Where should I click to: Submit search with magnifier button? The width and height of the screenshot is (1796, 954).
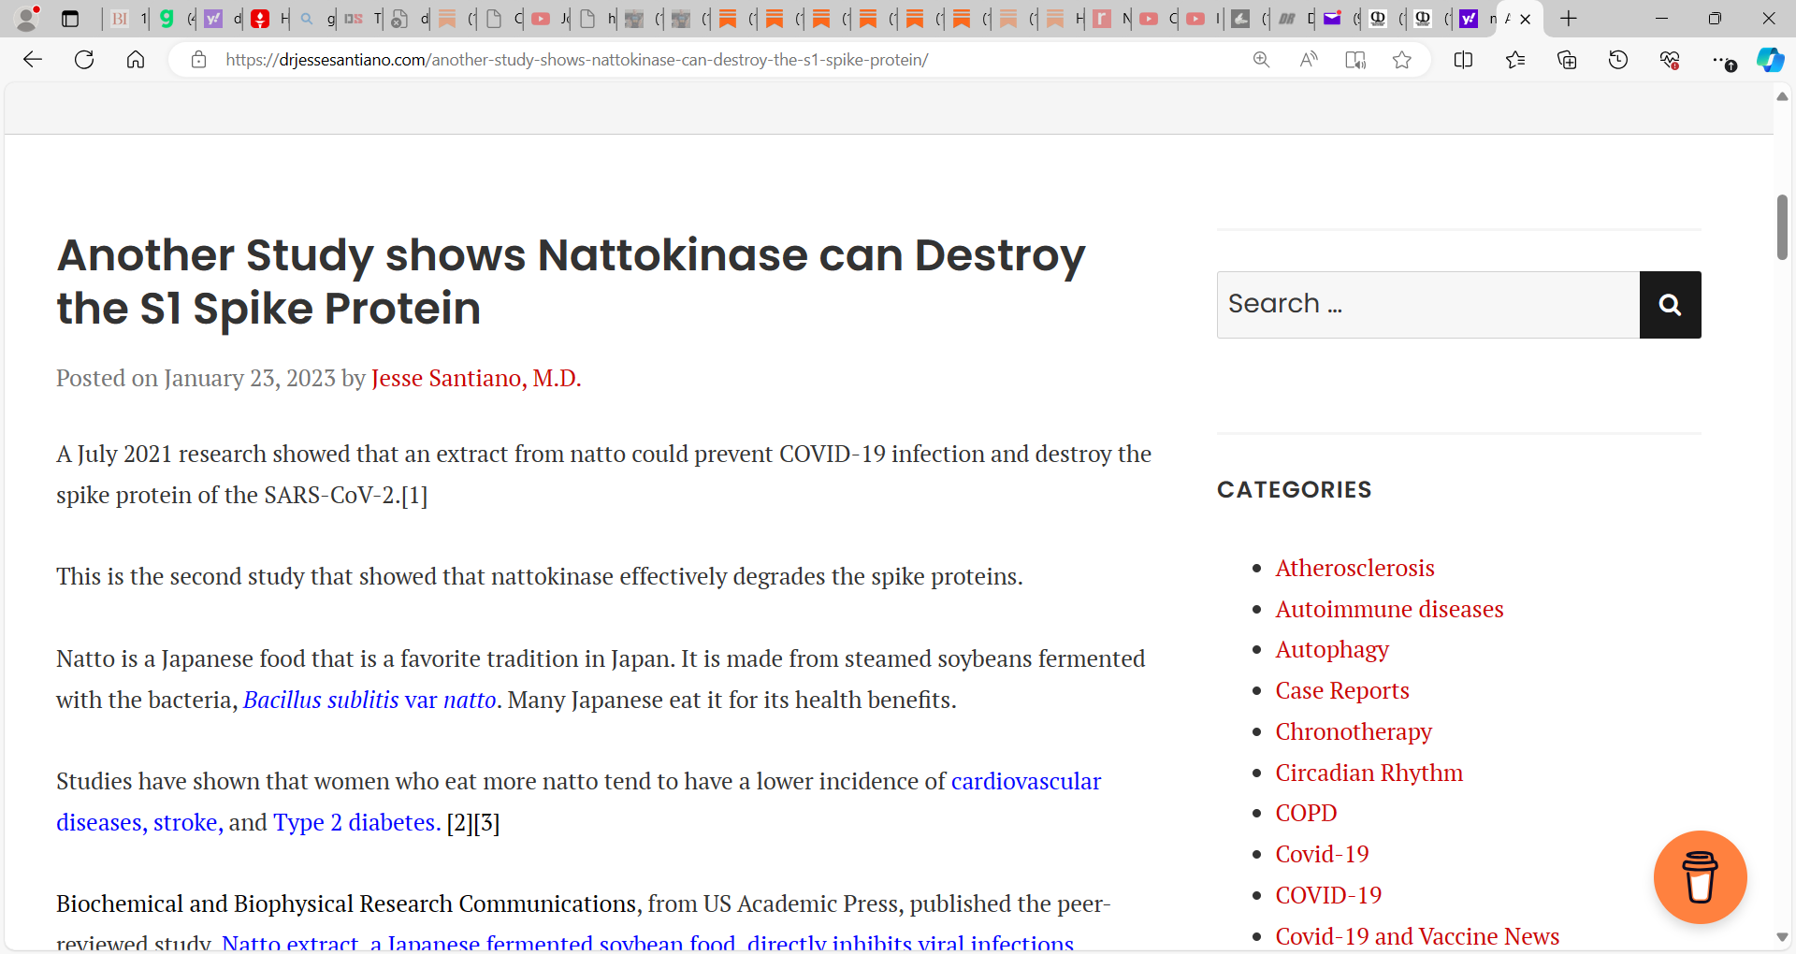point(1670,305)
